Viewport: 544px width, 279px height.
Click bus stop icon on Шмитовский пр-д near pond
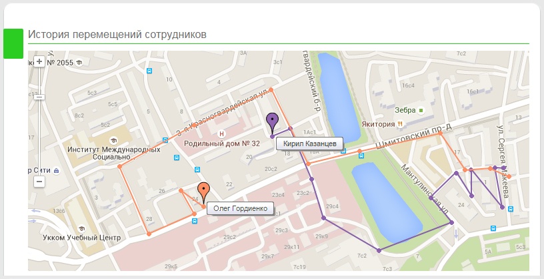click(361, 156)
